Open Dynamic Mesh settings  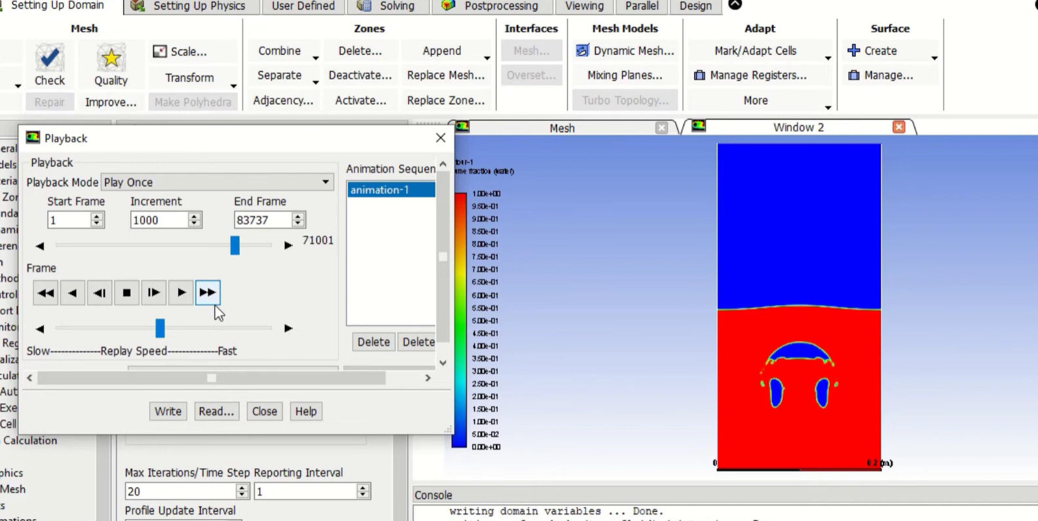tap(625, 51)
